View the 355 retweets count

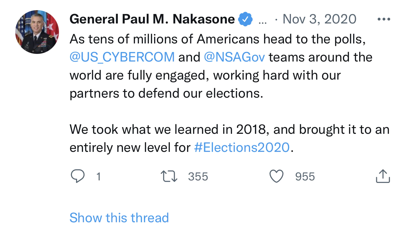198,177
